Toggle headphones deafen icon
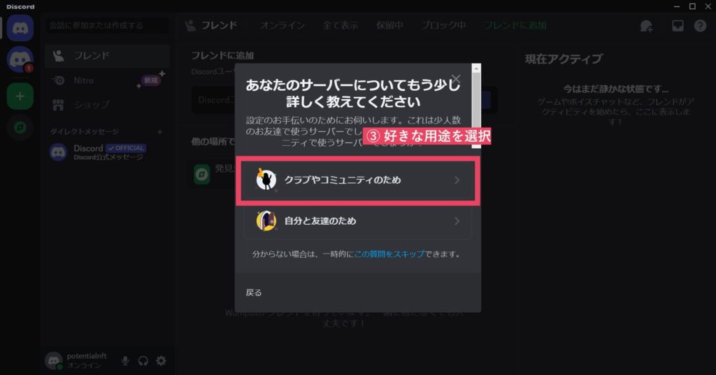 [143, 361]
